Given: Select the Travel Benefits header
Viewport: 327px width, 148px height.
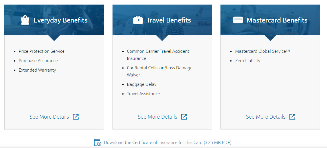Looking at the screenshot, I should tap(169, 20).
